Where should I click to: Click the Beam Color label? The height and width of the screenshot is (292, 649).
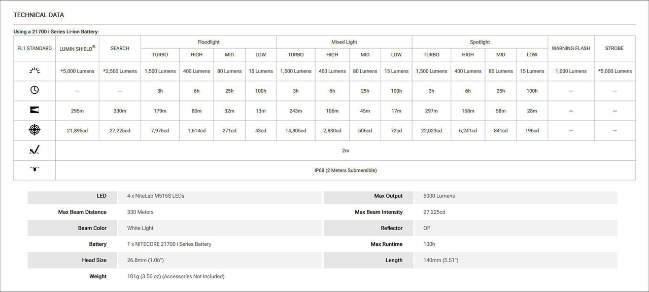tap(92, 228)
